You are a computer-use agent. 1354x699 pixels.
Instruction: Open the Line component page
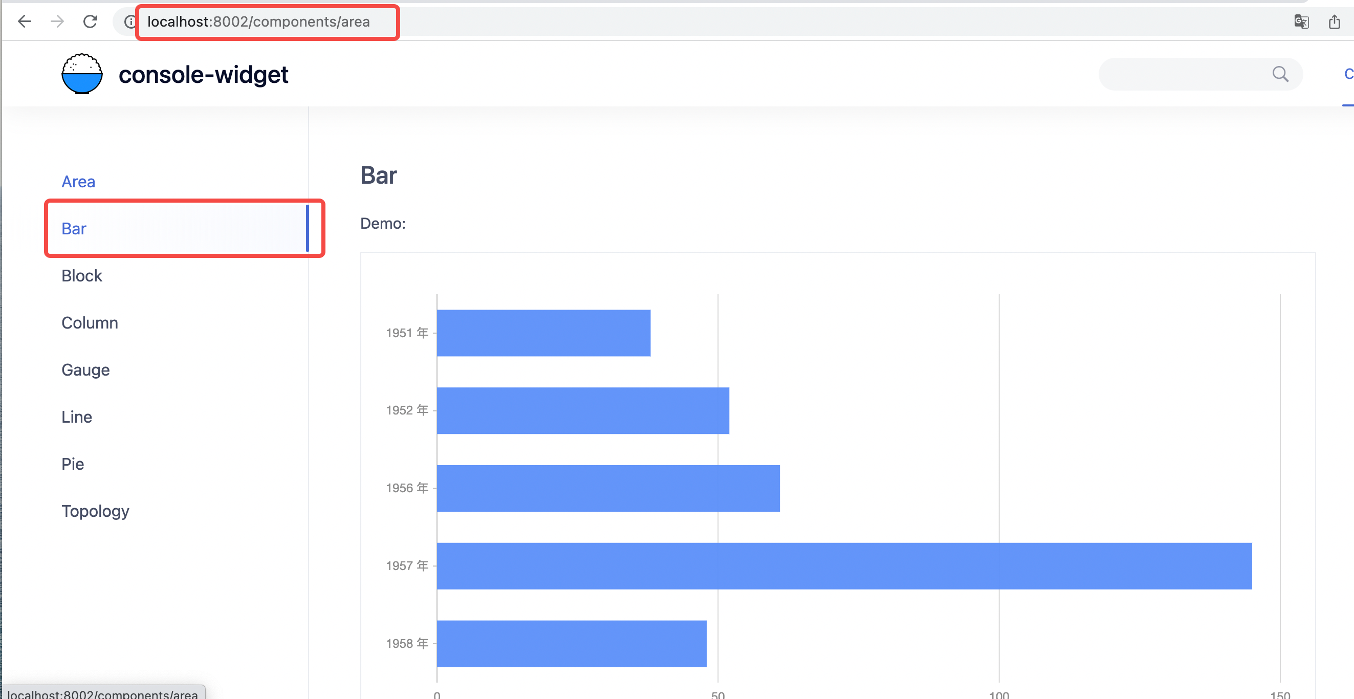[x=77, y=416]
